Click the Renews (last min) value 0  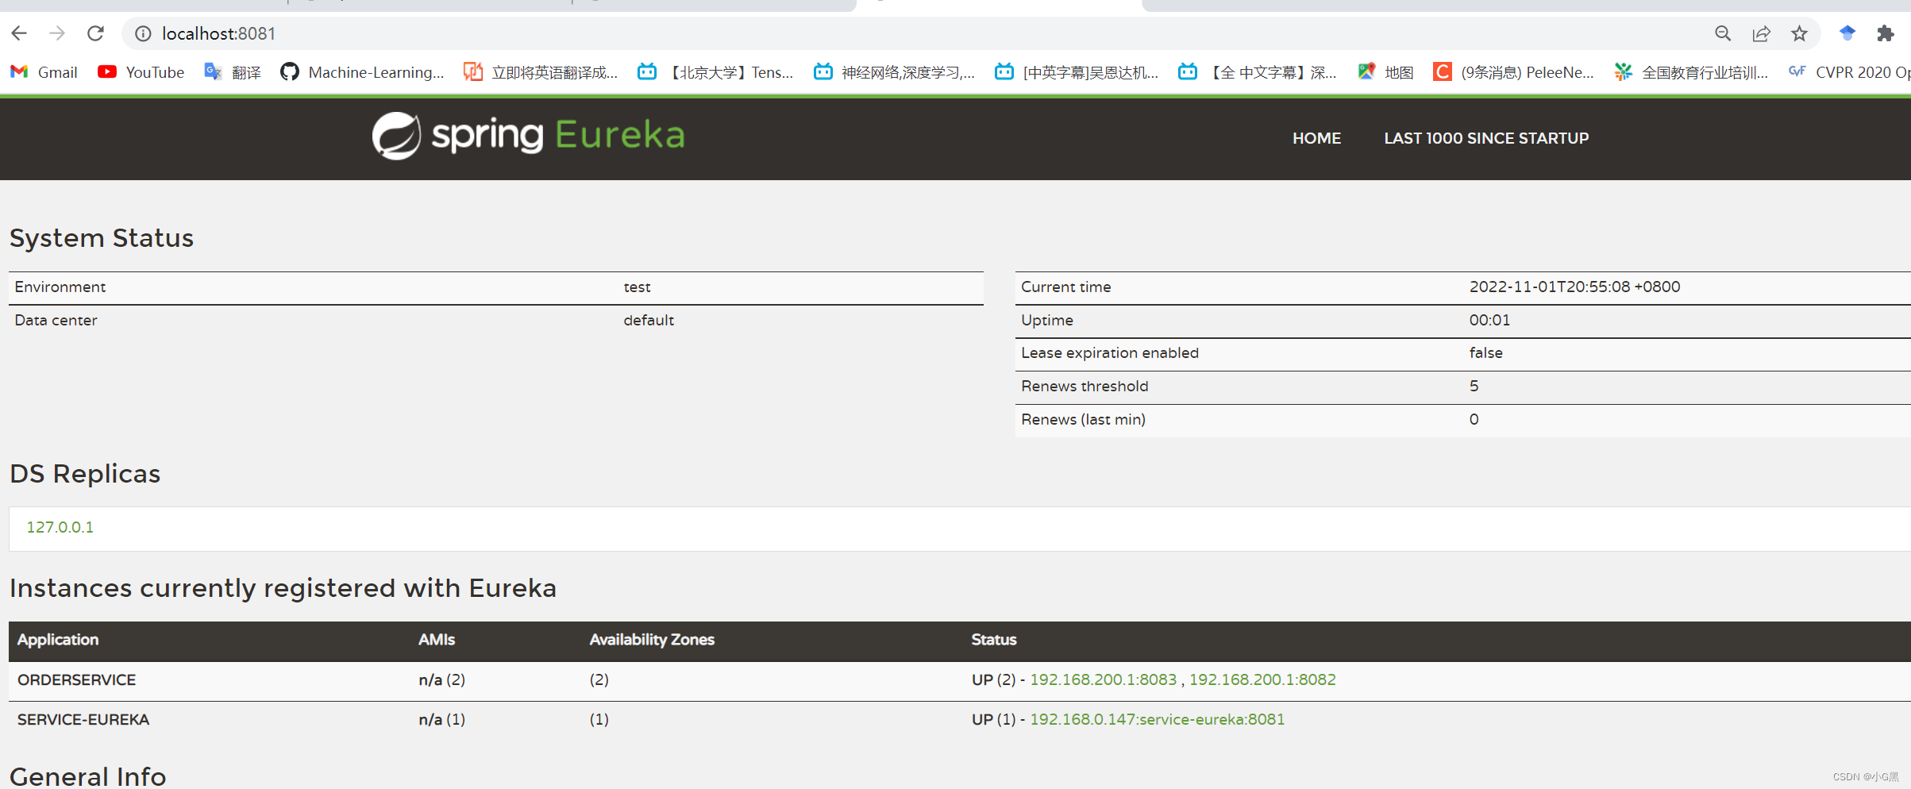coord(1474,419)
